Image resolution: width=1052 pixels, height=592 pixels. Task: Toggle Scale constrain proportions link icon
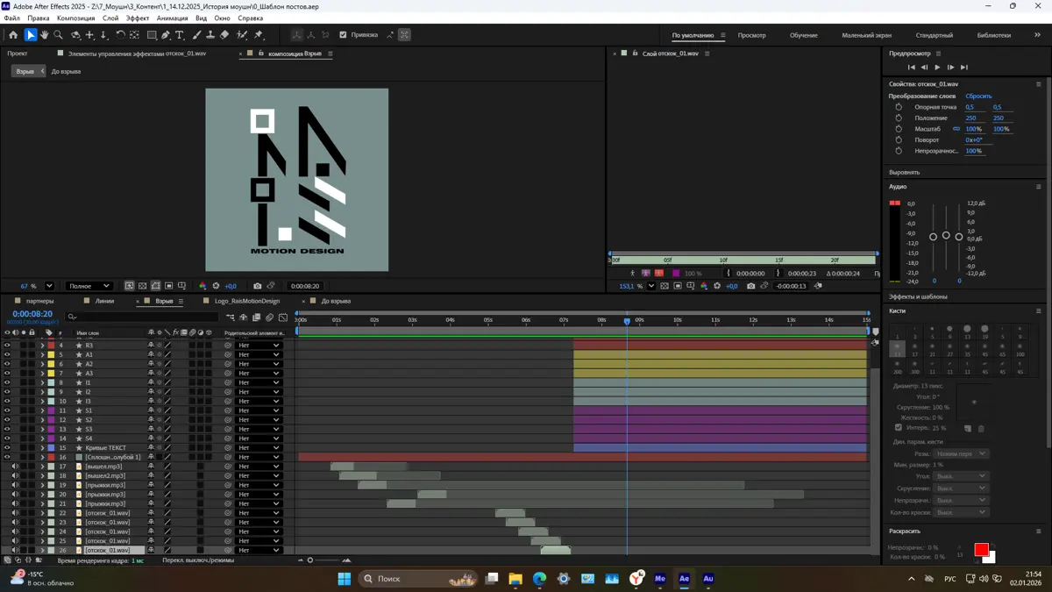[956, 129]
